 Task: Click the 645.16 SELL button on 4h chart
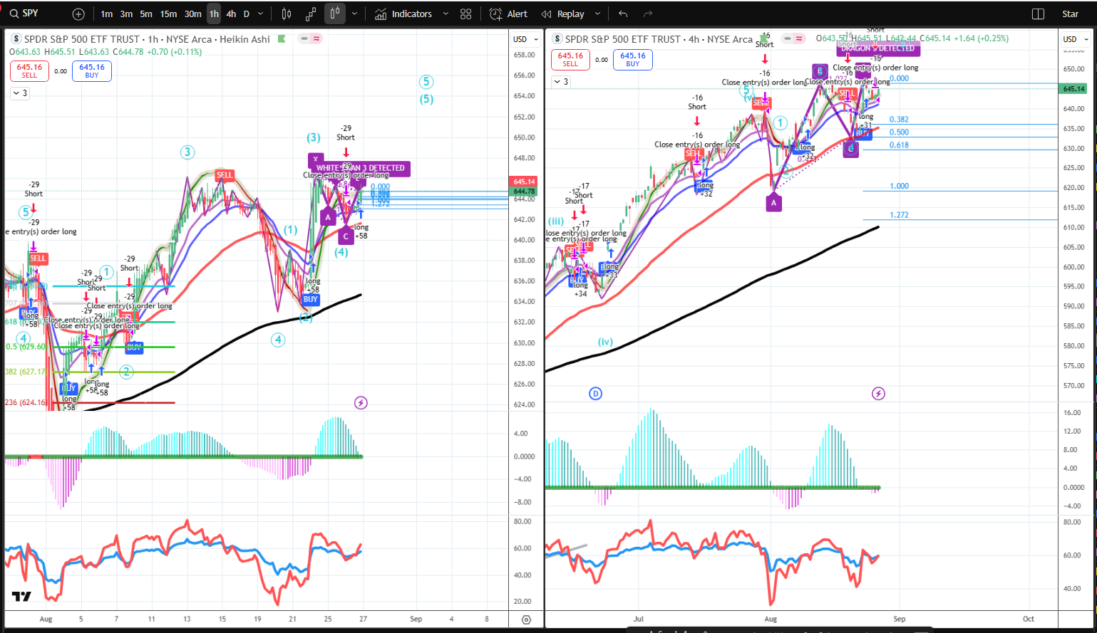coord(570,59)
